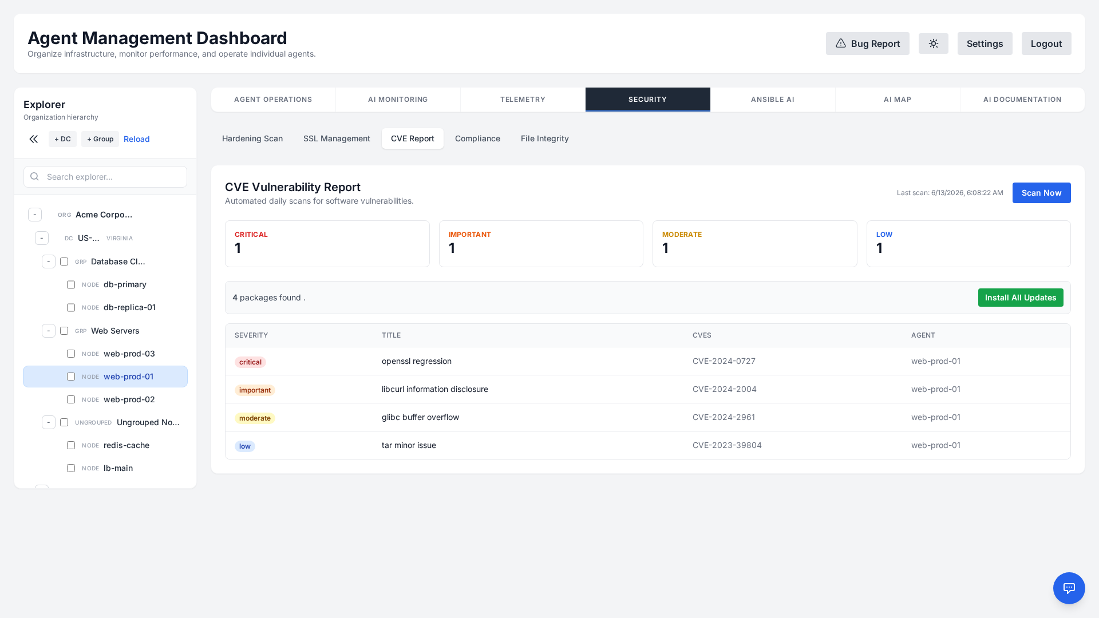Click the search magnifier icon in explorer
This screenshot has width=1099, height=618.
(34, 177)
